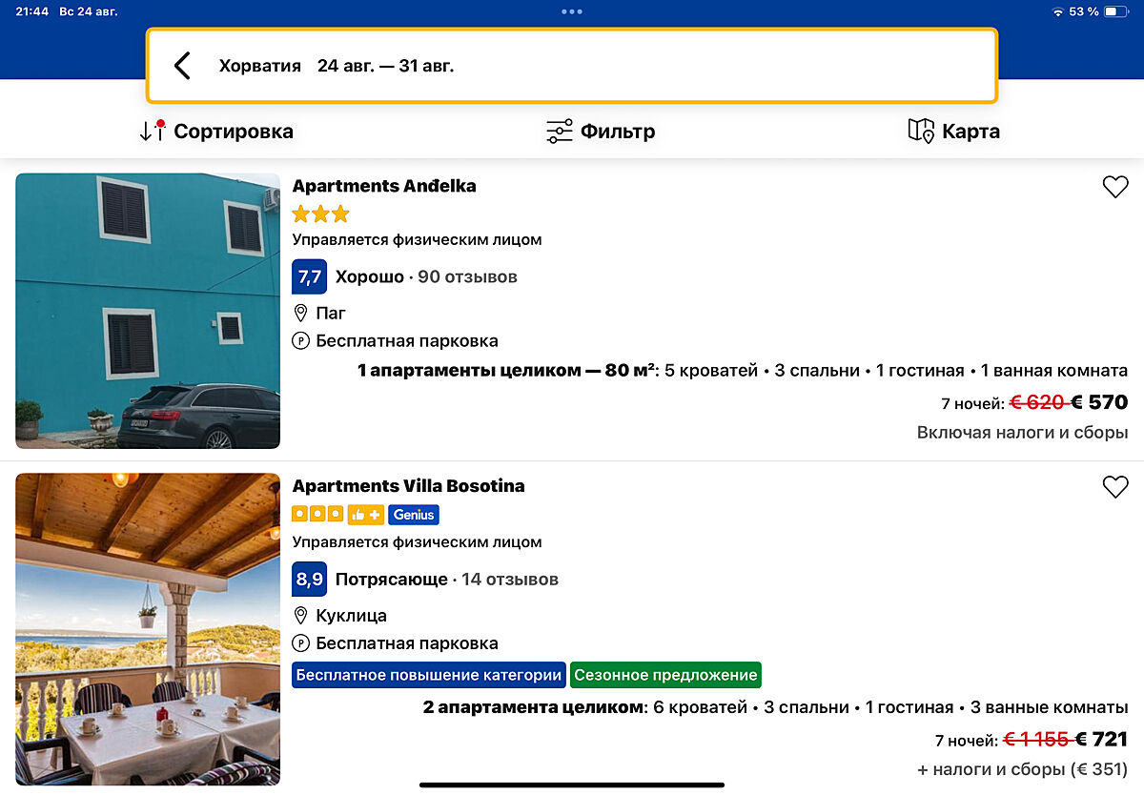Open Villa Bosotina terrace photo
The image size is (1144, 795).
(x=148, y=629)
